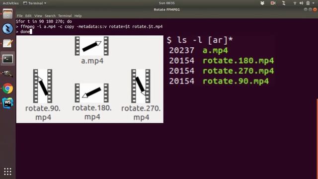The width and height of the screenshot is (318, 179).
Task: Click the Dropbox tray icon
Action: pyautogui.click(x=262, y=3)
